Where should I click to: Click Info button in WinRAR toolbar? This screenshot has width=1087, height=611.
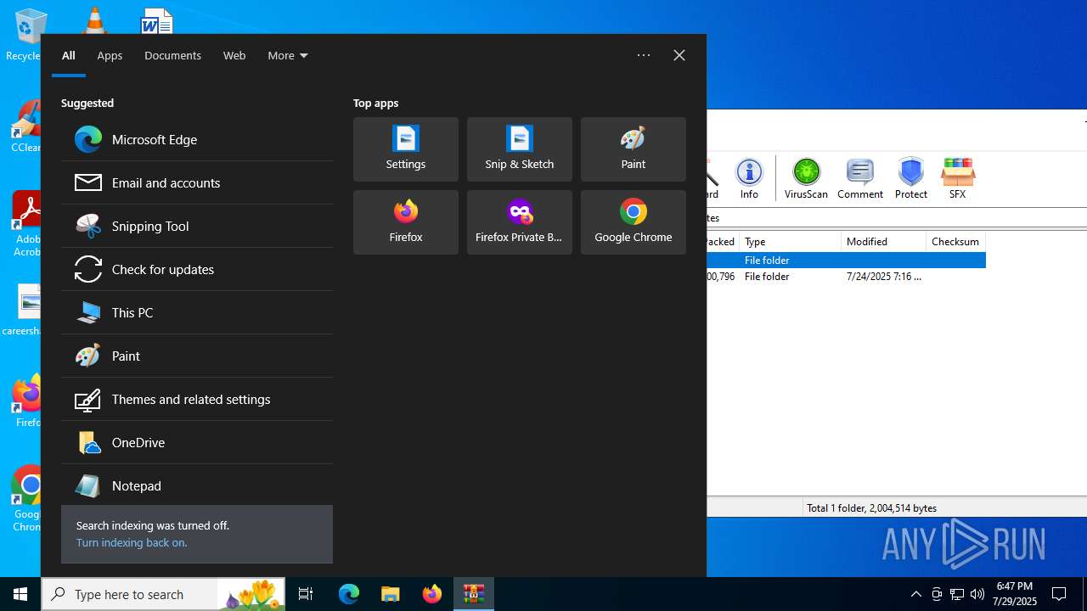tap(749, 178)
